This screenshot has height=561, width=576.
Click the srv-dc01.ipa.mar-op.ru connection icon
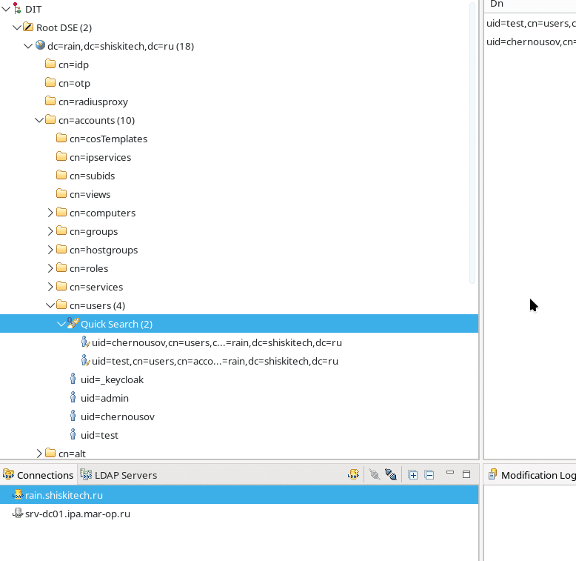(18, 513)
